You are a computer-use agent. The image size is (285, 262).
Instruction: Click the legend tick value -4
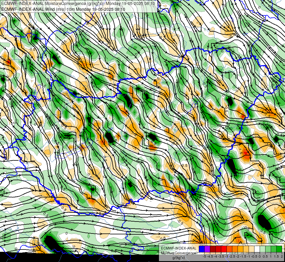(x=215, y=256)
